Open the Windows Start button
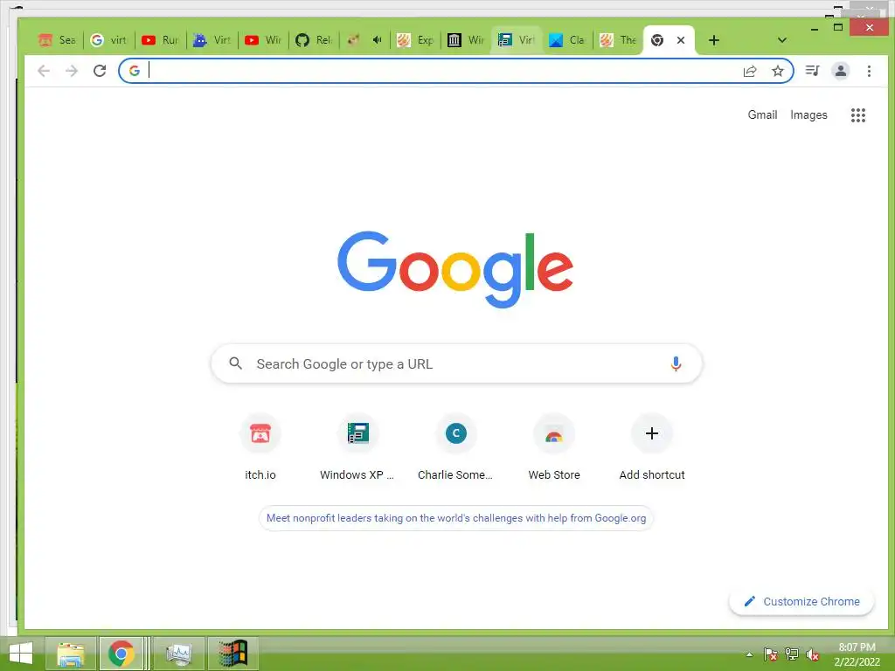 tap(21, 654)
